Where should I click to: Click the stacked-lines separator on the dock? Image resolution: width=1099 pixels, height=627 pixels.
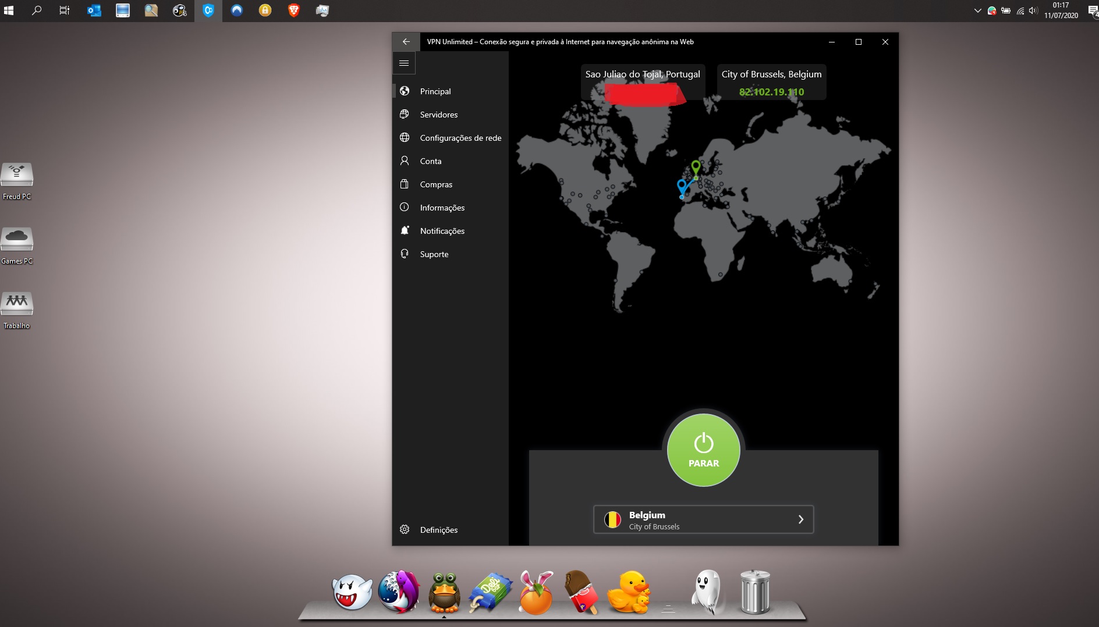pyautogui.click(x=668, y=608)
